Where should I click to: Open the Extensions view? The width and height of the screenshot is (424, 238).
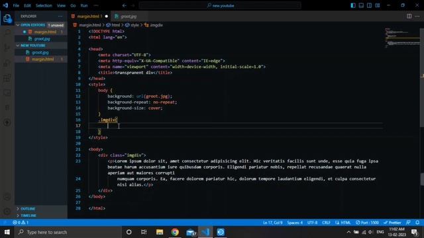[7, 78]
